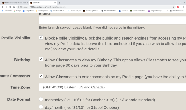The image size is (186, 110).
Task: Select month/day date format option
Action: tap(41, 99)
